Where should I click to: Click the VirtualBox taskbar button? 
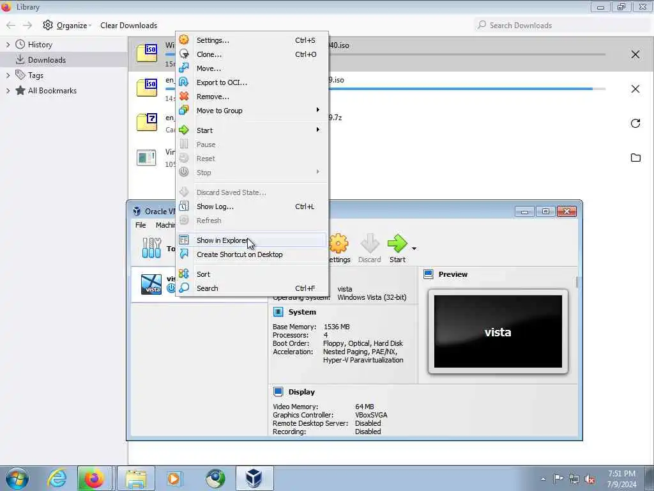[x=254, y=478]
